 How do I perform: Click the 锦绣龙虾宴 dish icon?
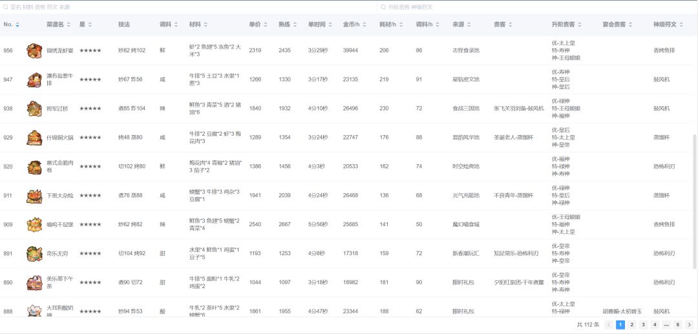tap(34, 50)
